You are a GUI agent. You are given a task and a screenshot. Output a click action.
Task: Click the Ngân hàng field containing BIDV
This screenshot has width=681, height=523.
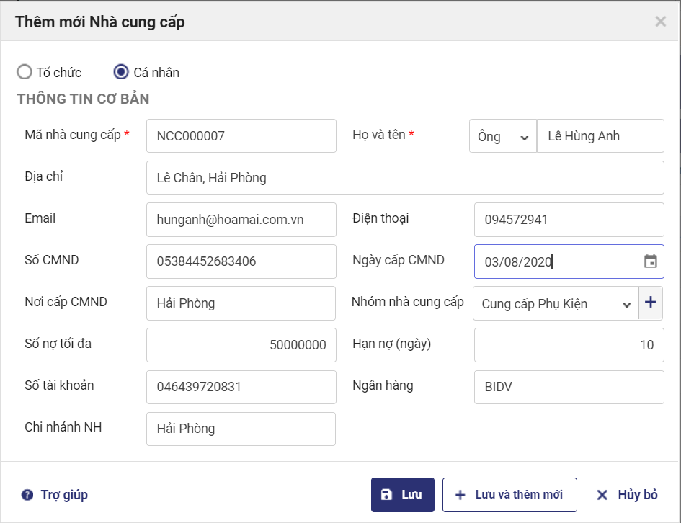click(x=568, y=387)
